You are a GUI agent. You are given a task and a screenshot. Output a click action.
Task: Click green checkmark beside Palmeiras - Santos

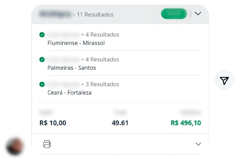tap(42, 59)
